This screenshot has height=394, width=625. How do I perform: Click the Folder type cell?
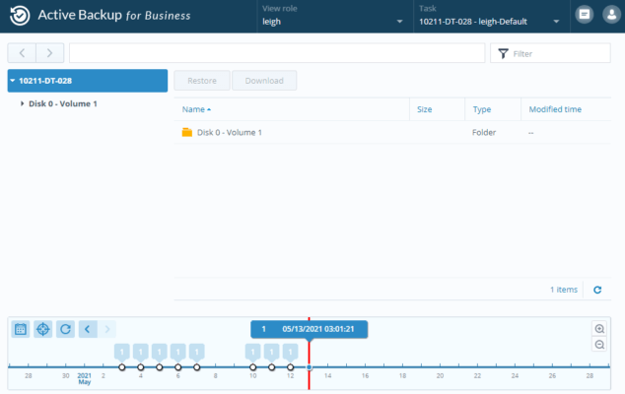point(484,132)
